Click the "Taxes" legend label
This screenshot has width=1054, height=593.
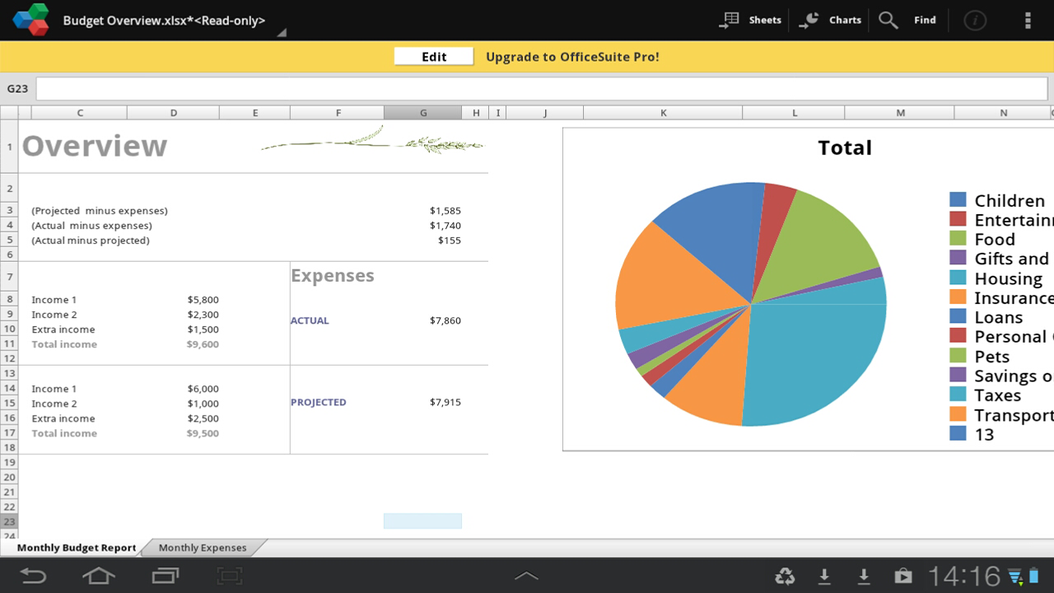tap(998, 395)
